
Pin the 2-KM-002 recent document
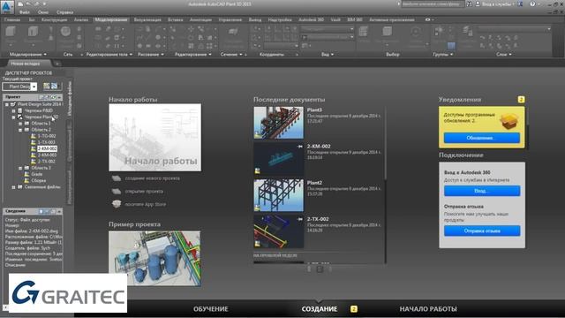pyautogui.click(x=300, y=147)
